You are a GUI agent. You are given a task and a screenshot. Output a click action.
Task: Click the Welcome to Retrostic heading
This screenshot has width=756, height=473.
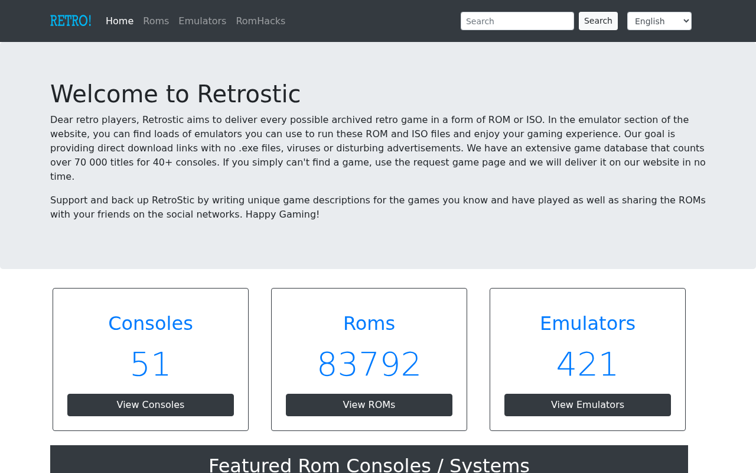(175, 94)
